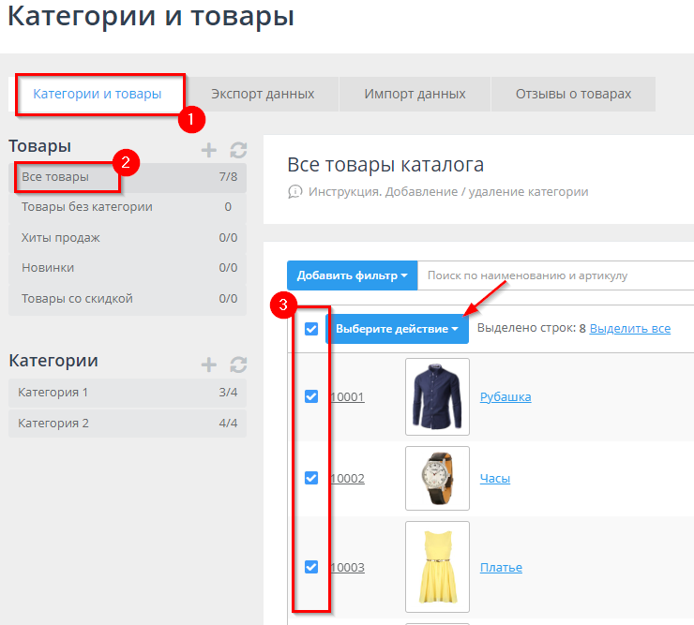Open the Импорт данных tab
The width and height of the screenshot is (694, 625).
[415, 94]
